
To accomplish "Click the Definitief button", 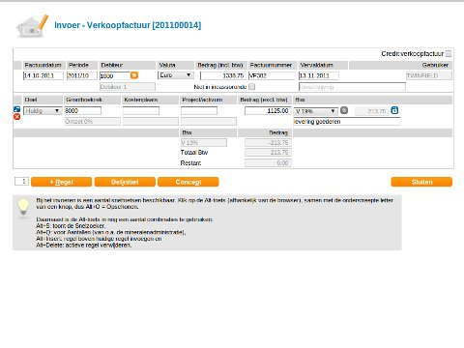I will click(x=125, y=182).
